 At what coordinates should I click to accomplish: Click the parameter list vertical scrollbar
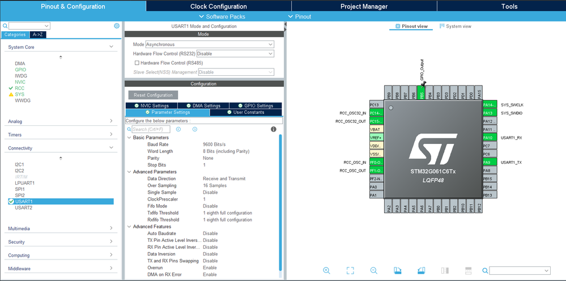pos(280,202)
